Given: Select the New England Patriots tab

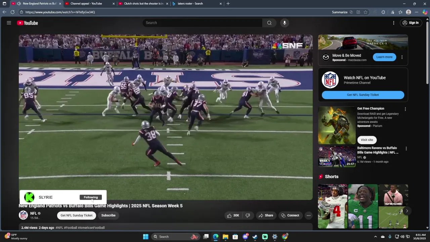Looking at the screenshot, I should (36, 4).
